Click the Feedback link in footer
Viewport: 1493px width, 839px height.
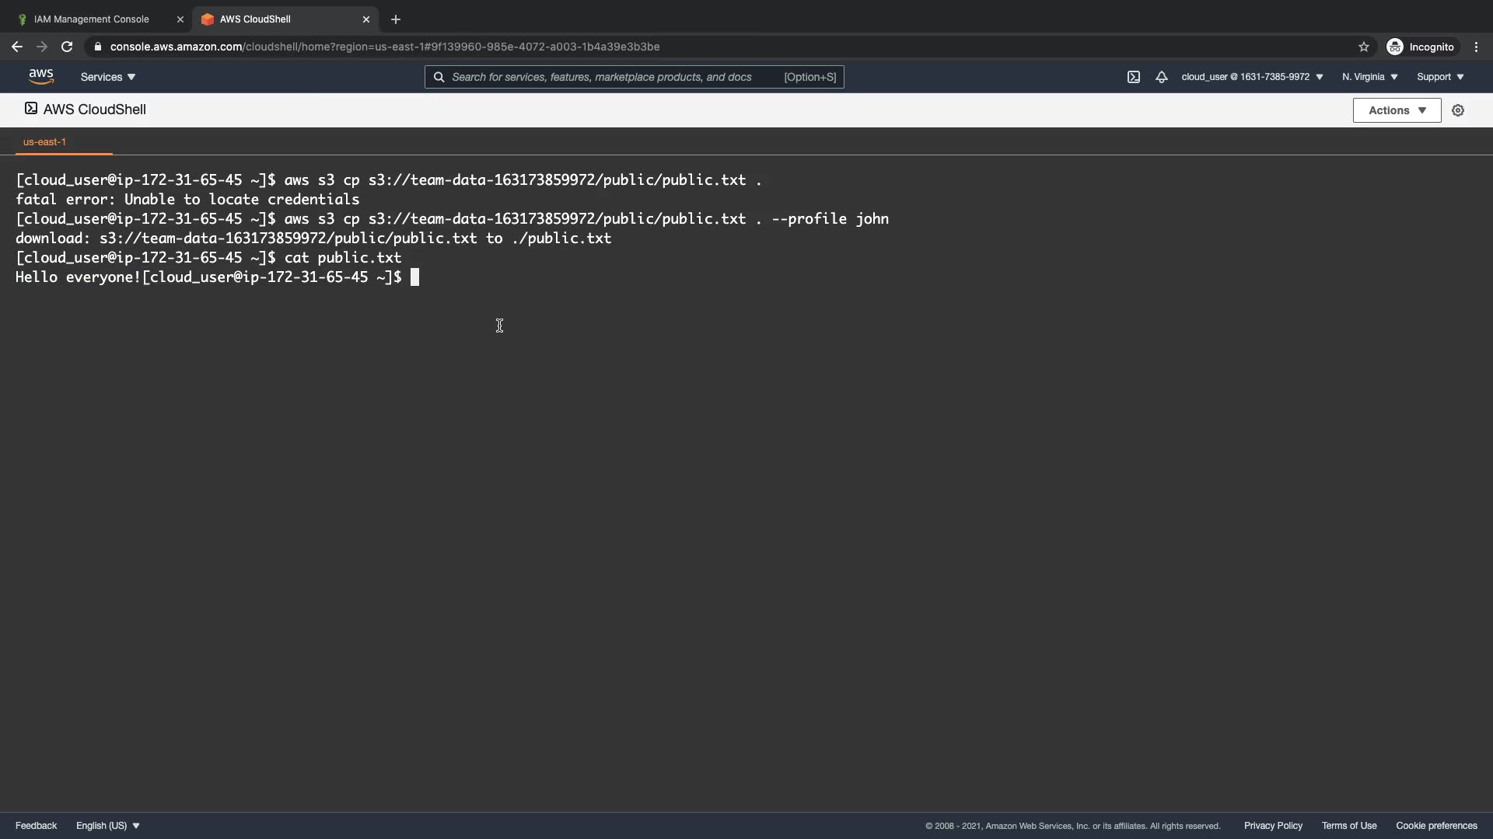point(36,826)
